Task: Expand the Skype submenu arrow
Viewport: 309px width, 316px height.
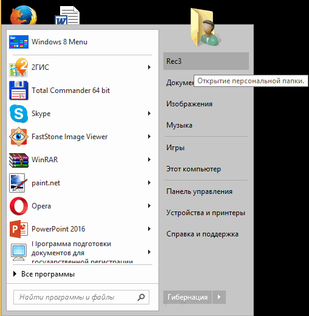Action: [x=149, y=114]
